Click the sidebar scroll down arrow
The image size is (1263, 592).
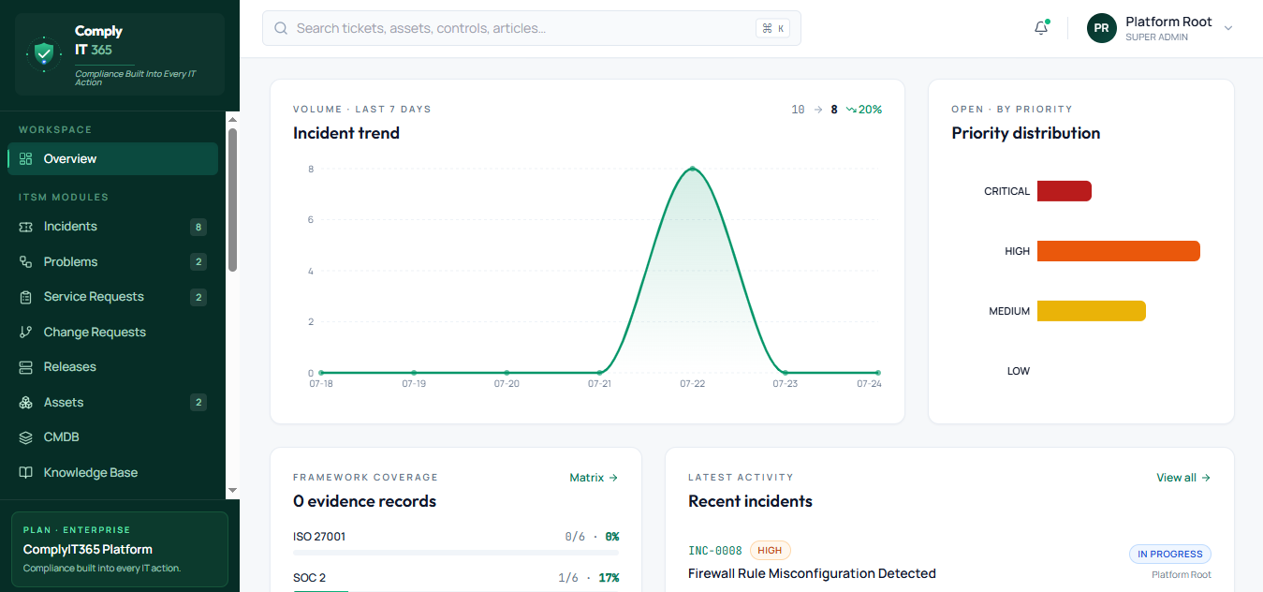click(232, 491)
